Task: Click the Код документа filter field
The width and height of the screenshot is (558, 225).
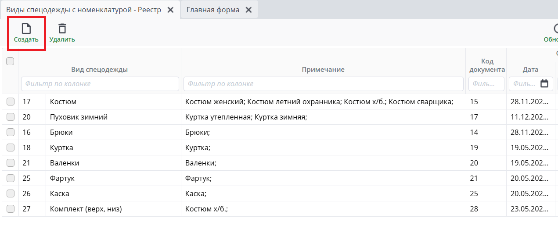Action: click(x=486, y=84)
